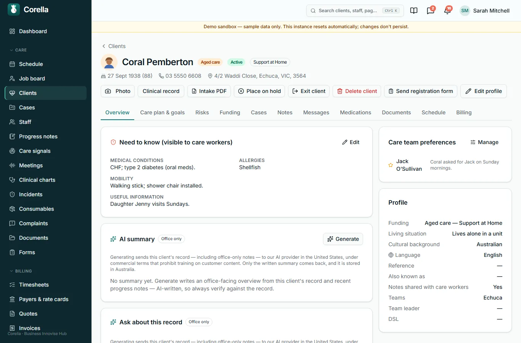Collapse the BILLING sidebar section

[x=21, y=271]
